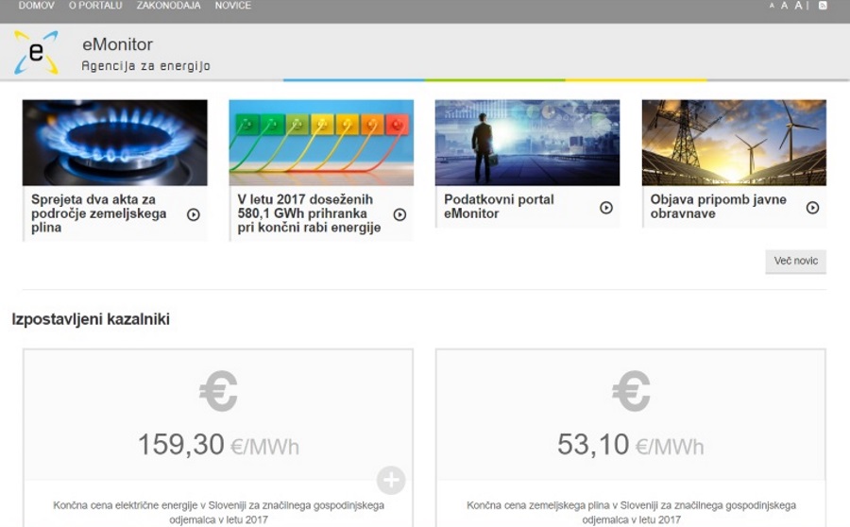
Task: Click the eMonitor site title
Action: tap(118, 44)
